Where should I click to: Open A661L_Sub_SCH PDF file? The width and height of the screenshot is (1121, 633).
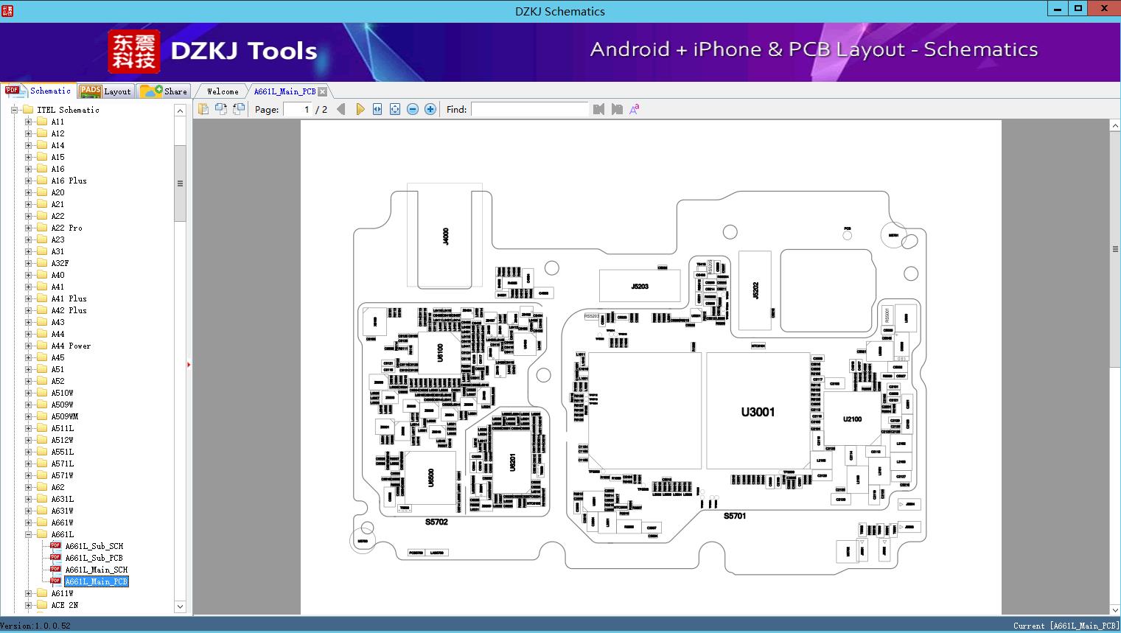click(x=94, y=546)
